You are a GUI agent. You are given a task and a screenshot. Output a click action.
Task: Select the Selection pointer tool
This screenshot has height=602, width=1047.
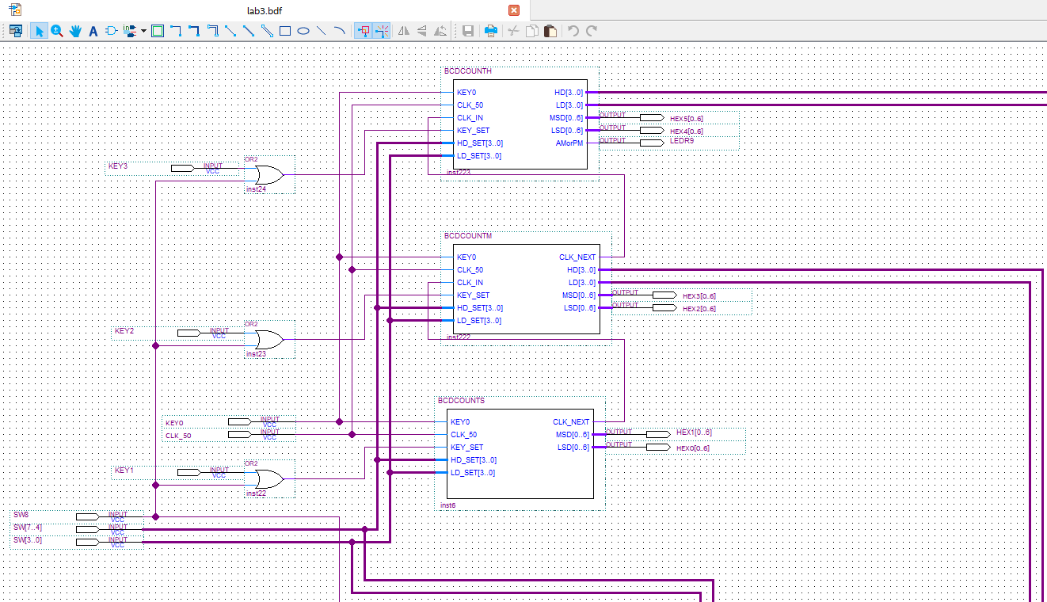pyautogui.click(x=38, y=31)
